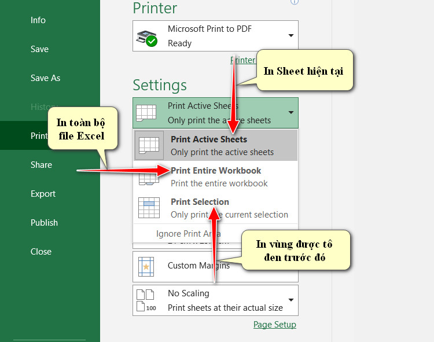Click Save in the backstage menu
Viewport: 434px width, 342px height.
[39, 49]
